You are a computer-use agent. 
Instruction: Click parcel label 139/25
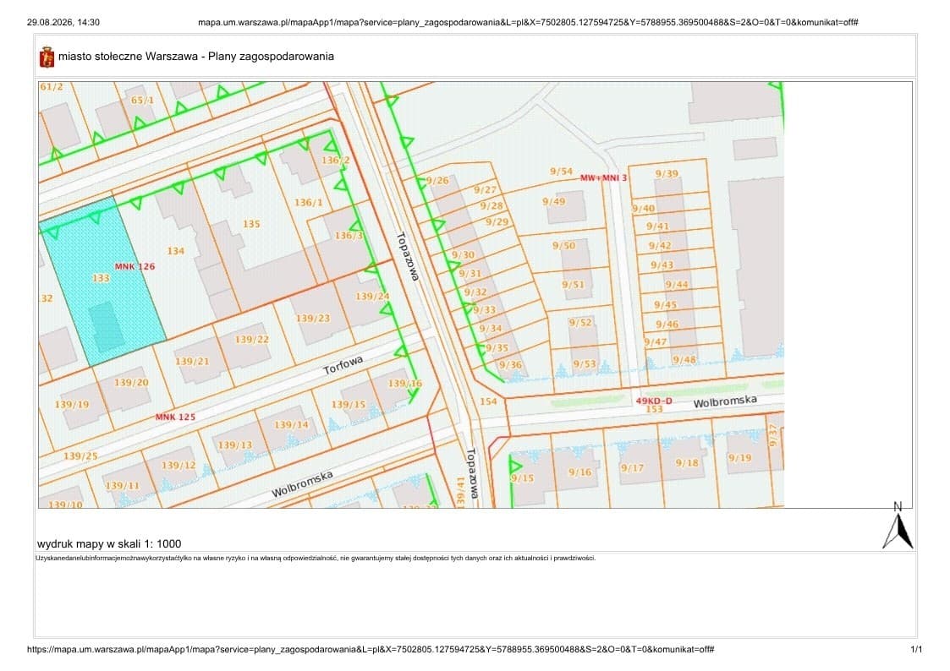80,456
